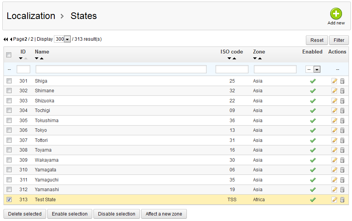Sort Zone column descending arrow
352x221 pixels.
pos(255,59)
